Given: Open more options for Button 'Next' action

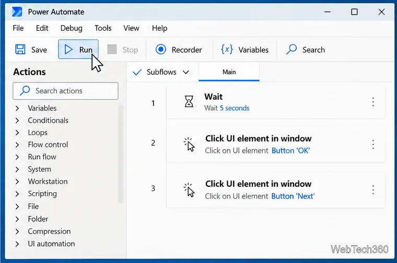Looking at the screenshot, I should pyautogui.click(x=373, y=189).
